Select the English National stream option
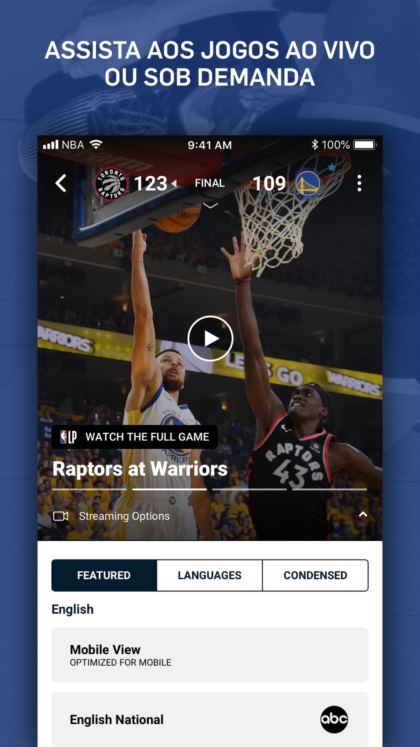This screenshot has width=420, height=747. pyautogui.click(x=210, y=719)
